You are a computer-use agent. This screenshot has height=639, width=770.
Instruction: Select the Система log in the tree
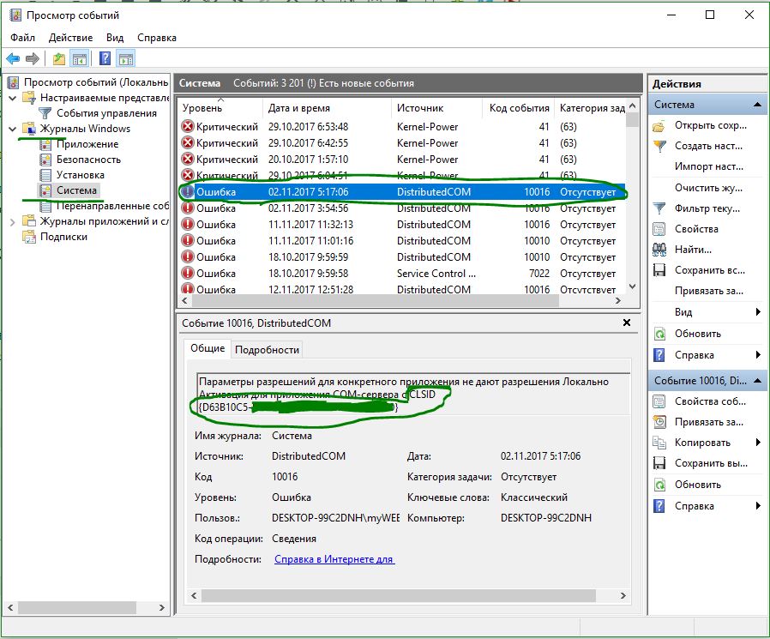(x=76, y=190)
